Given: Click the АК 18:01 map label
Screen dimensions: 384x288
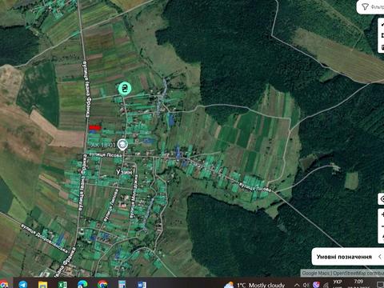Looking at the screenshot, I should 103,145.
